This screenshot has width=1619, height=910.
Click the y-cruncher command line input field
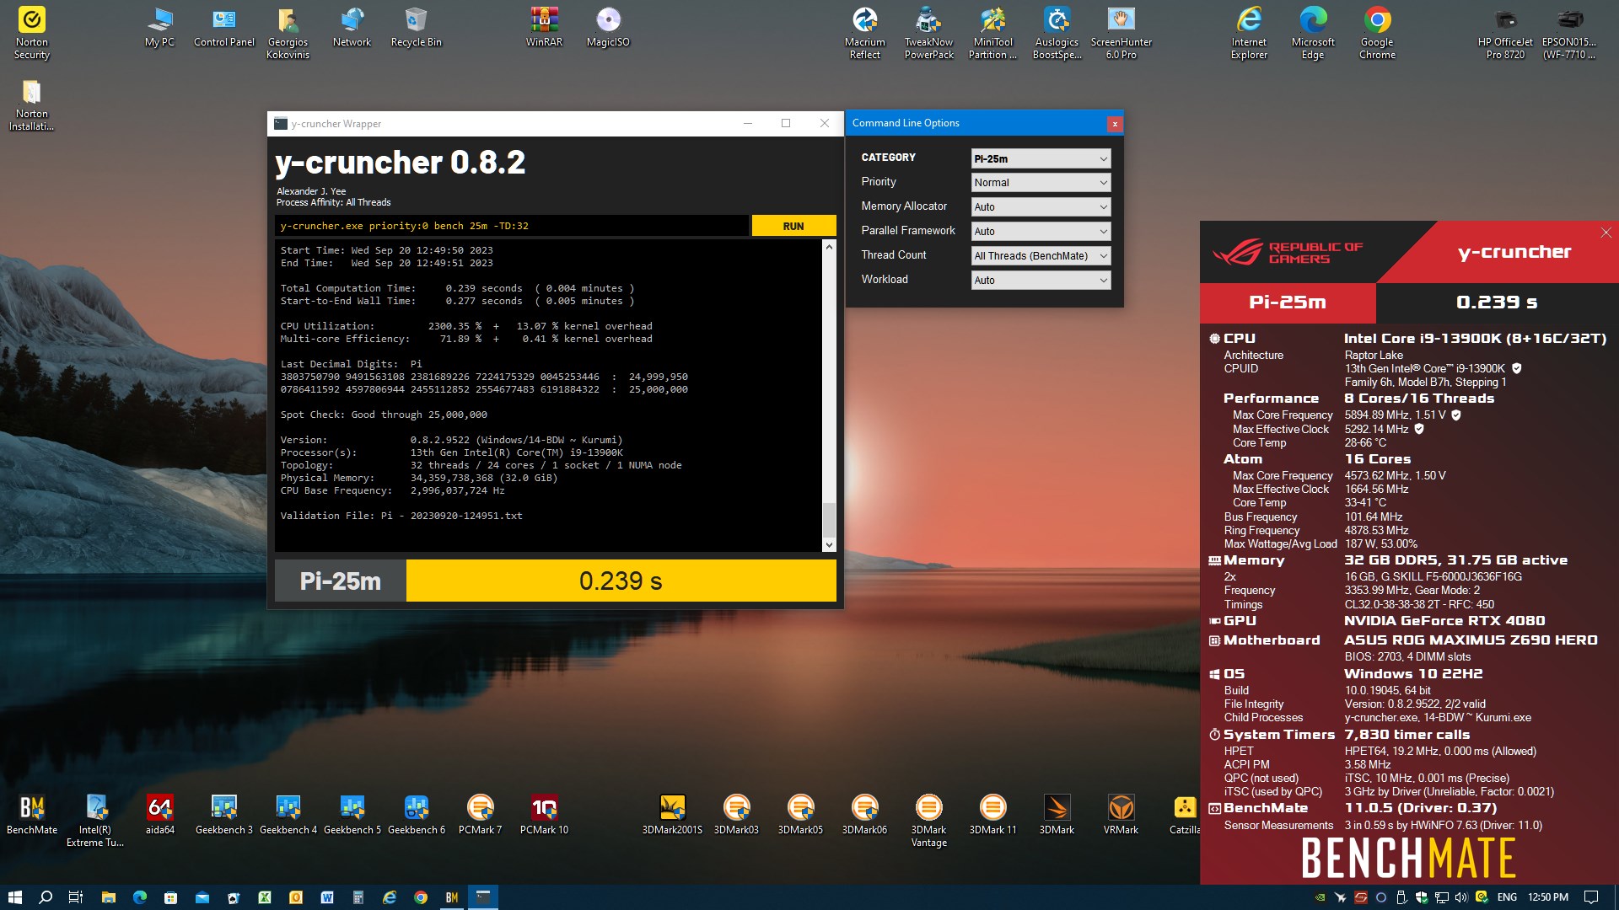(511, 226)
